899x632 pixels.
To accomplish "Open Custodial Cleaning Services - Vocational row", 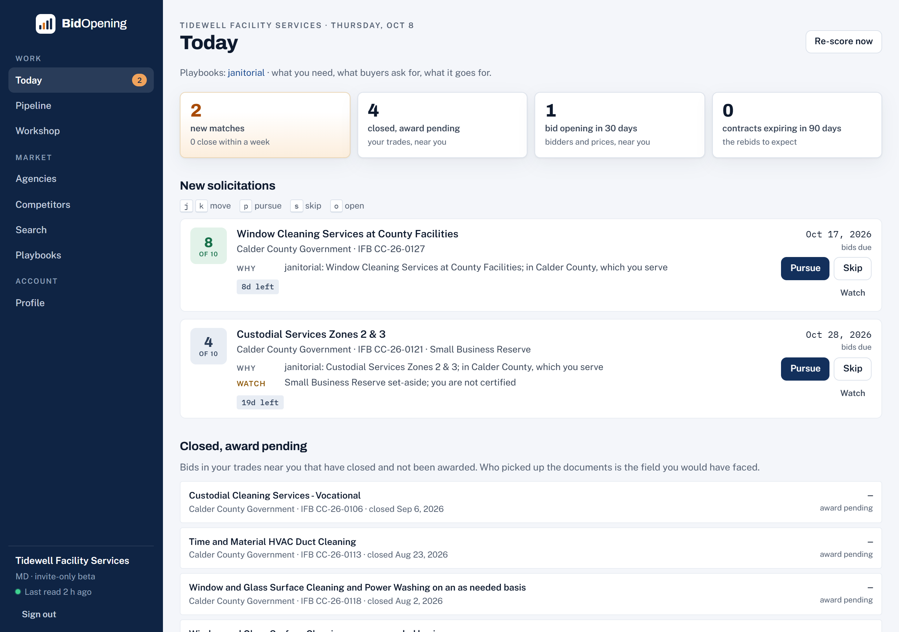I will [x=531, y=502].
